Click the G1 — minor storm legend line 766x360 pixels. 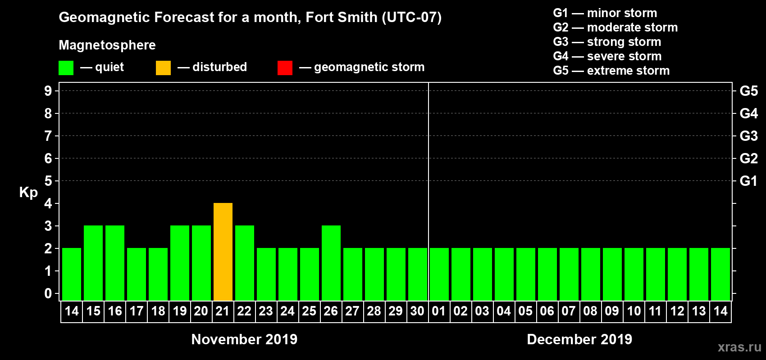coord(605,13)
